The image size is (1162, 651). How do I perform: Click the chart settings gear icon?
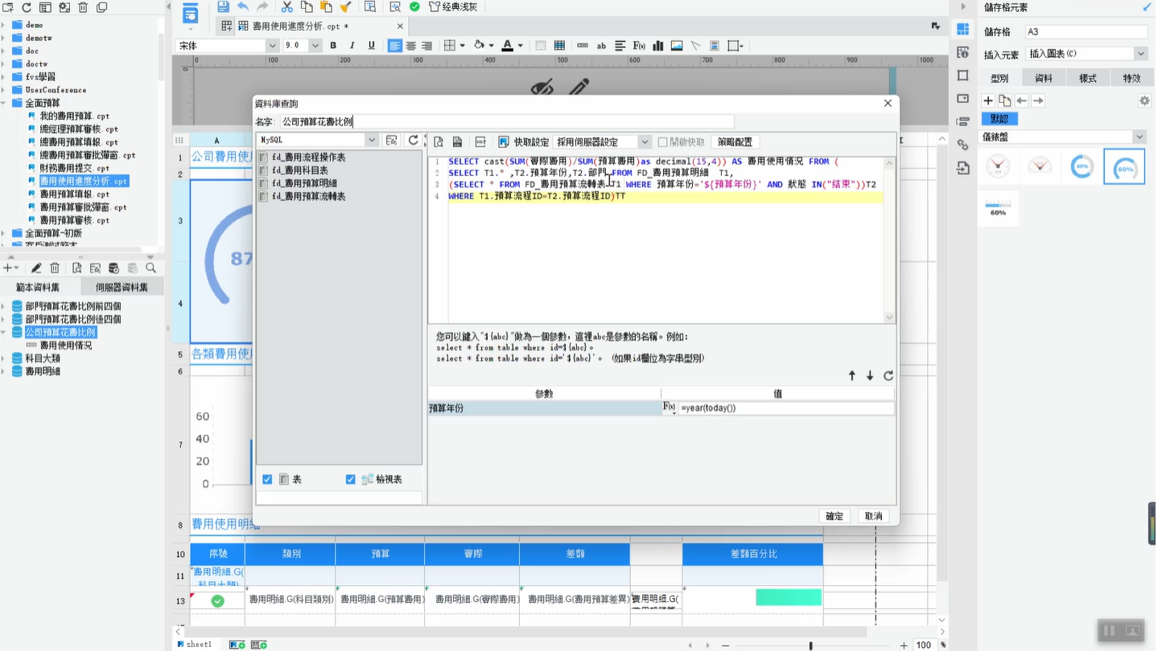pos(1144,100)
